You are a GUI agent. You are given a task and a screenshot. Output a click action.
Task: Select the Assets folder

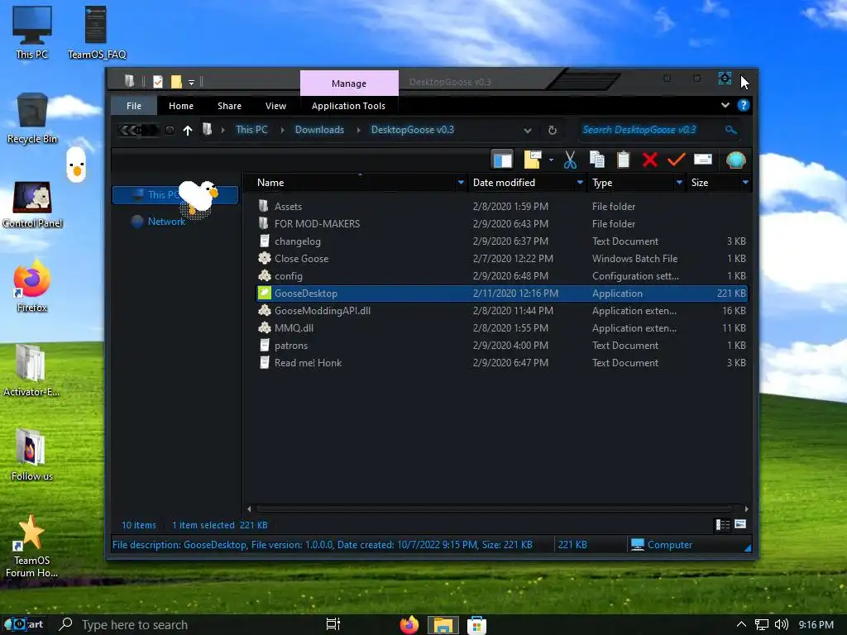(288, 206)
